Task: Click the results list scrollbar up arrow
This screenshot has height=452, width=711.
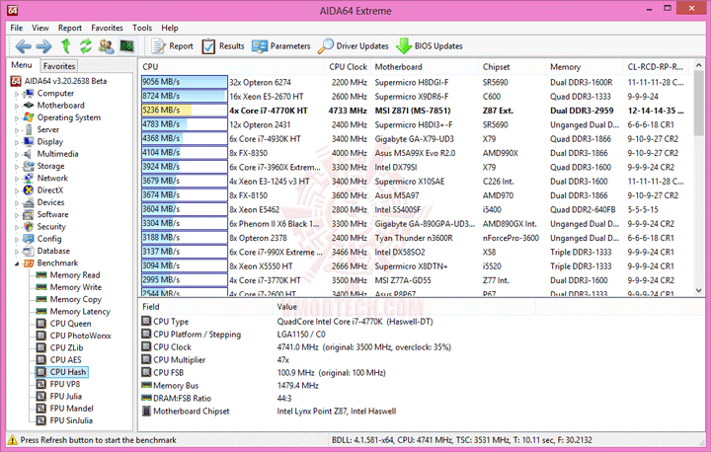Action: tap(698, 66)
